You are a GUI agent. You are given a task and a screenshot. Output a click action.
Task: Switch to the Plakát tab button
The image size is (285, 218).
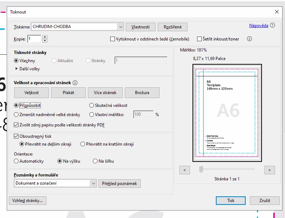coord(68,93)
